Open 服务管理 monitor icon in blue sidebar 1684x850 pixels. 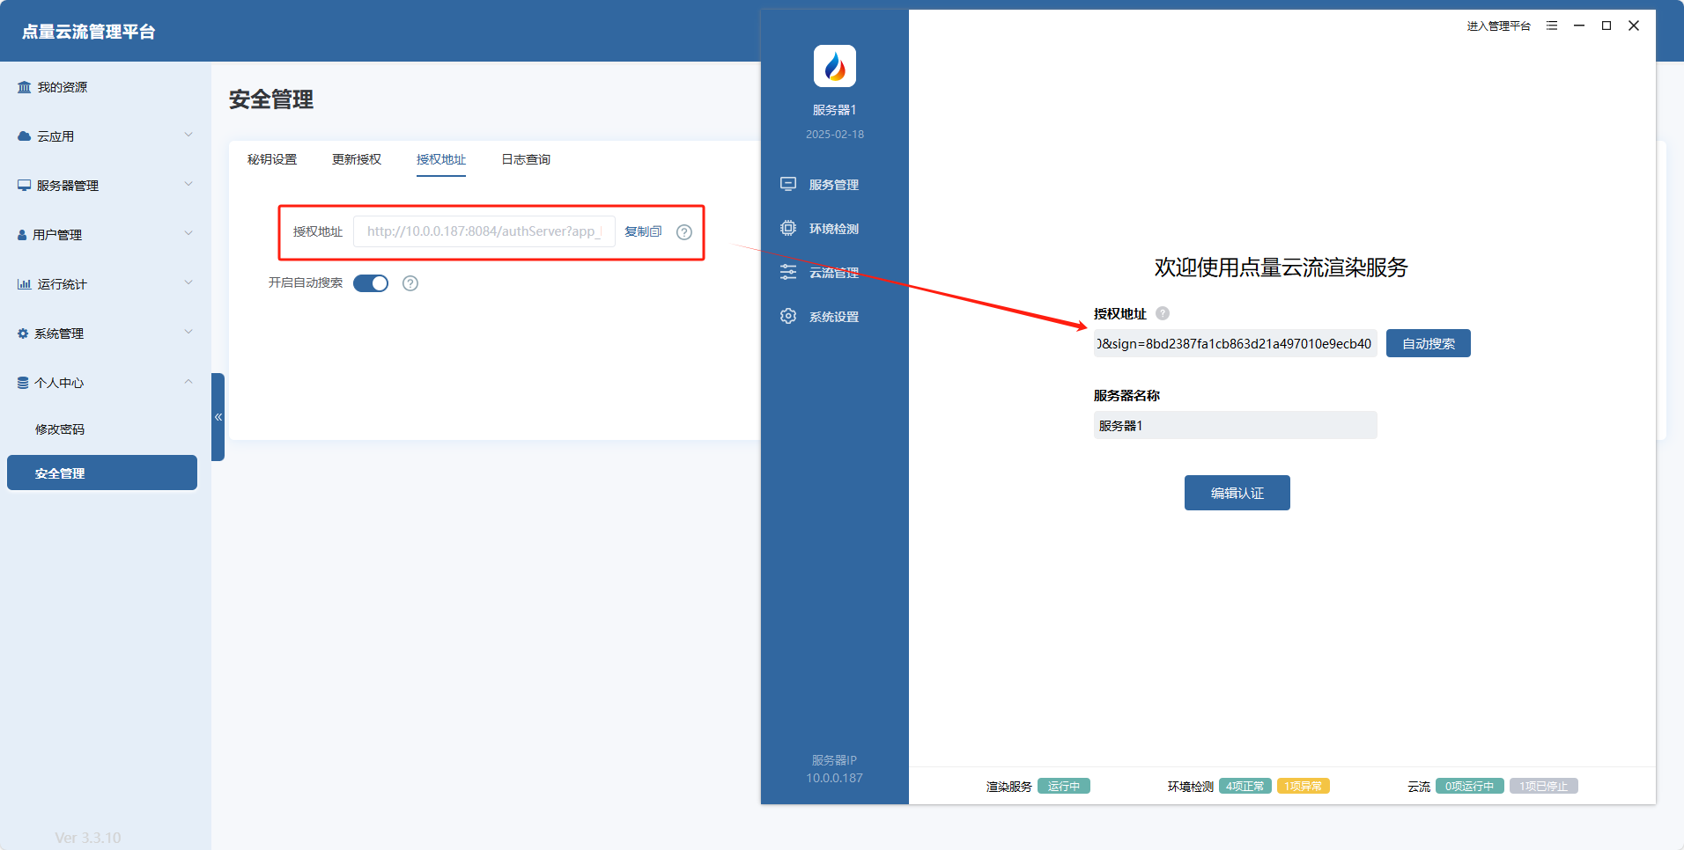[x=788, y=184]
